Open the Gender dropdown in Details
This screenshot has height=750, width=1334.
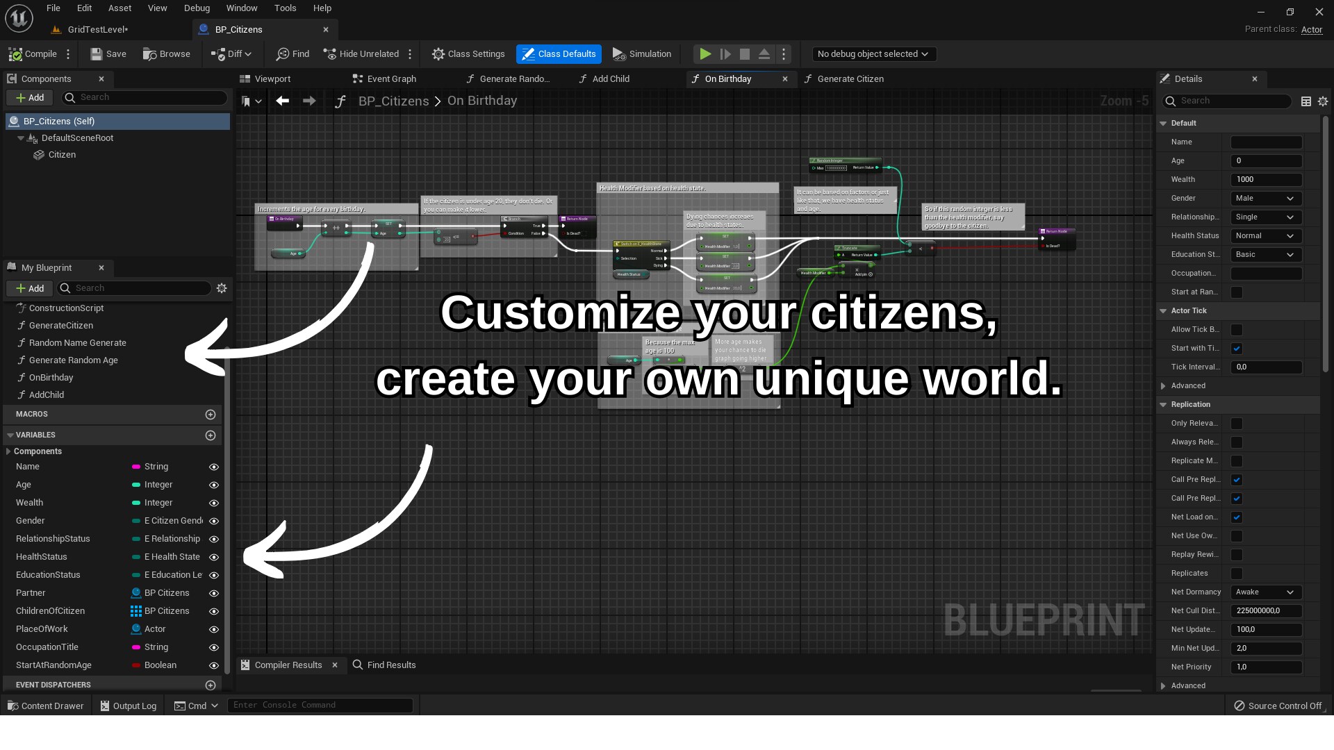click(x=1265, y=198)
